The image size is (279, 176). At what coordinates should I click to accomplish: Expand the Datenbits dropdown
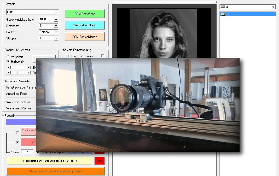click(56, 26)
